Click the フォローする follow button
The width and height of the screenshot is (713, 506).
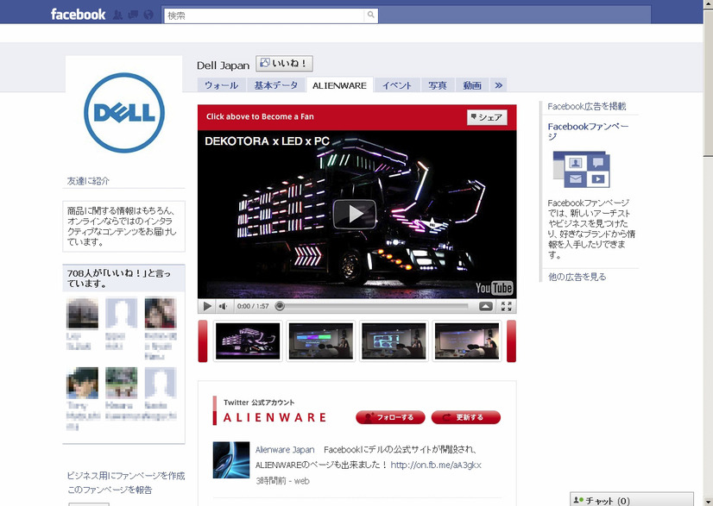pyautogui.click(x=391, y=417)
